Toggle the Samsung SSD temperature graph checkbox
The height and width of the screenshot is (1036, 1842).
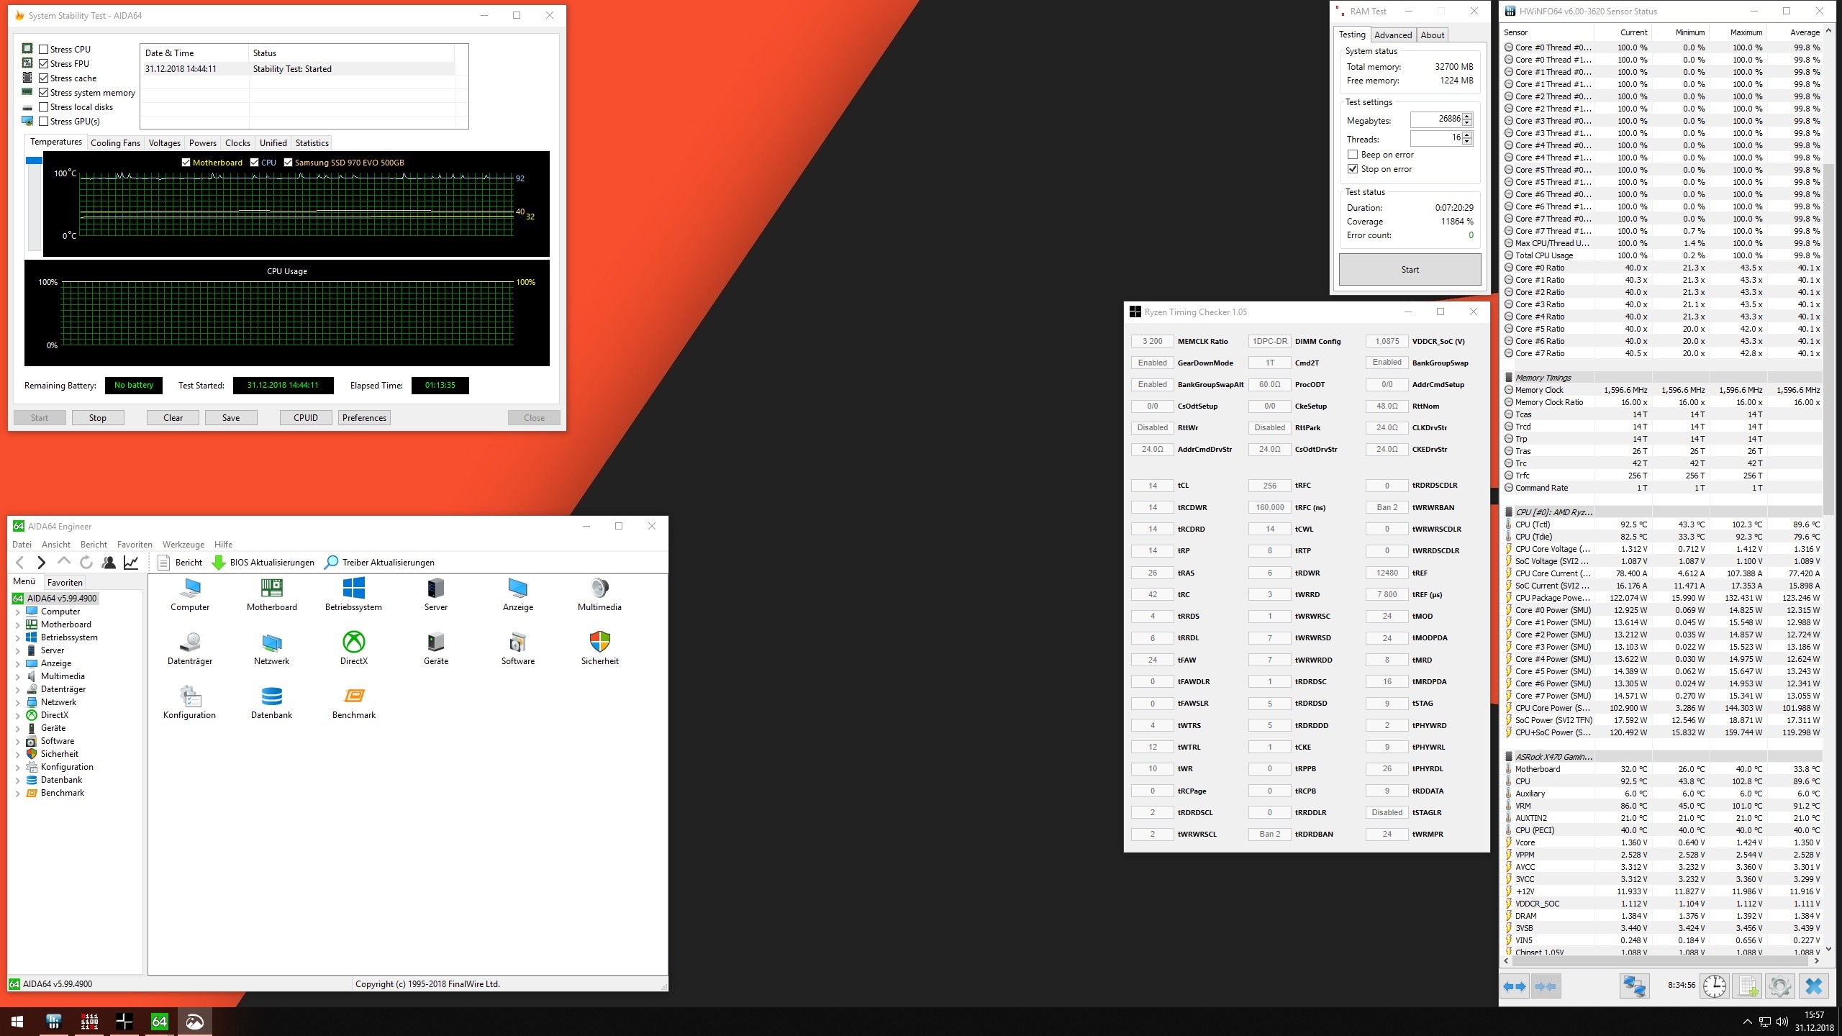click(x=289, y=162)
